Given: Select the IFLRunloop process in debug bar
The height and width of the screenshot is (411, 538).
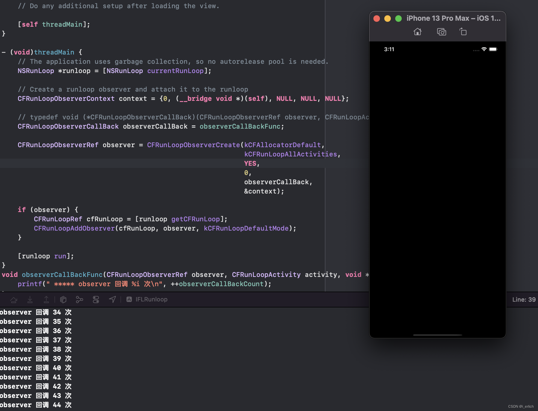Looking at the screenshot, I should [147, 300].
